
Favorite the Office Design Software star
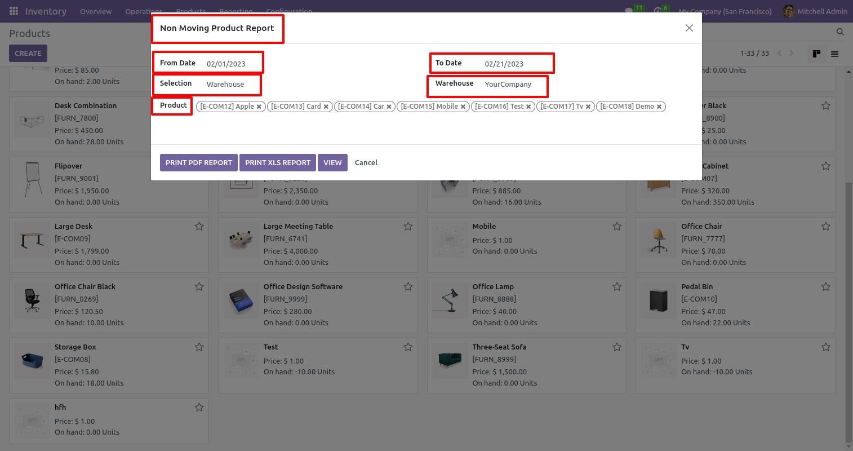[408, 286]
